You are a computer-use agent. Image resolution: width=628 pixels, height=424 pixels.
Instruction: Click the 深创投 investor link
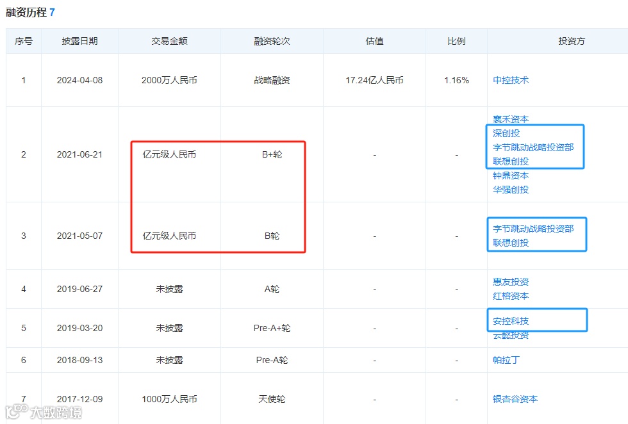506,133
